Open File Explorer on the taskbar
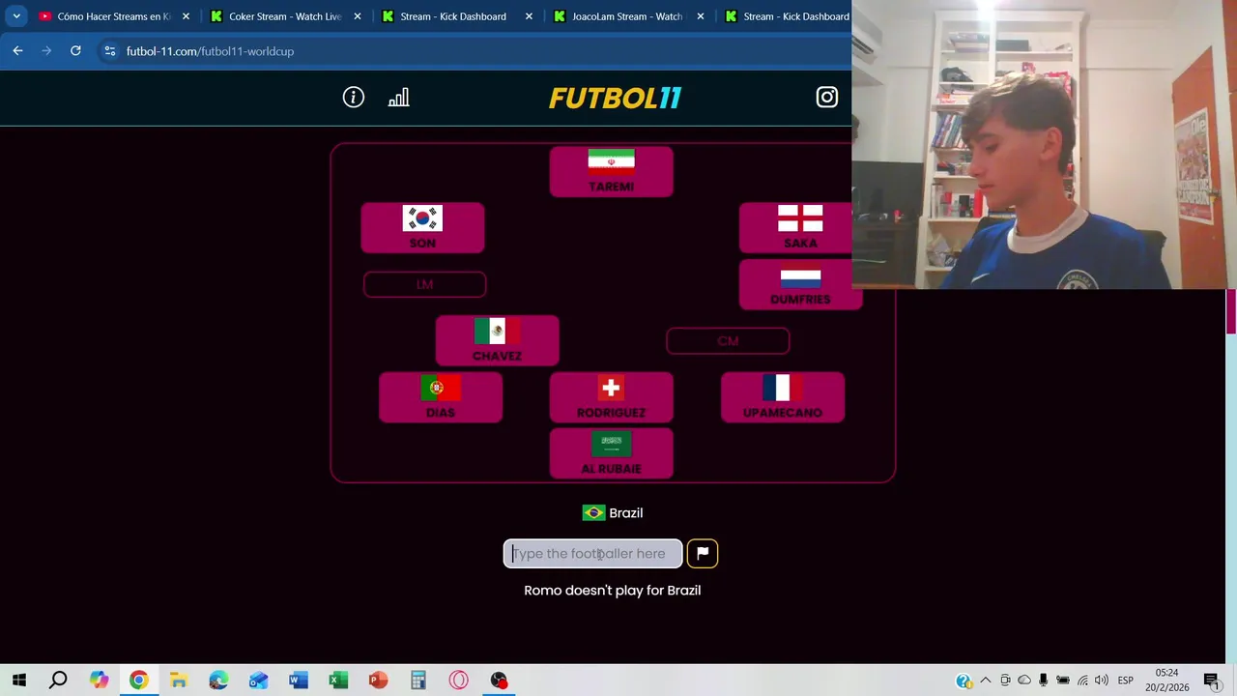The width and height of the screenshot is (1237, 696). click(178, 681)
